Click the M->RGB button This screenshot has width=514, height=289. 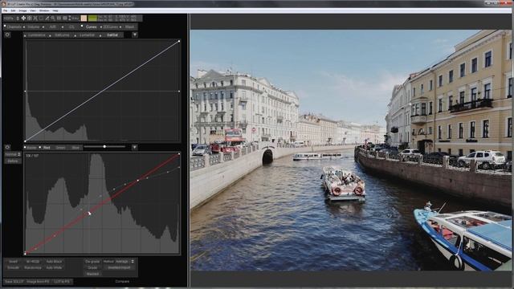33,262
